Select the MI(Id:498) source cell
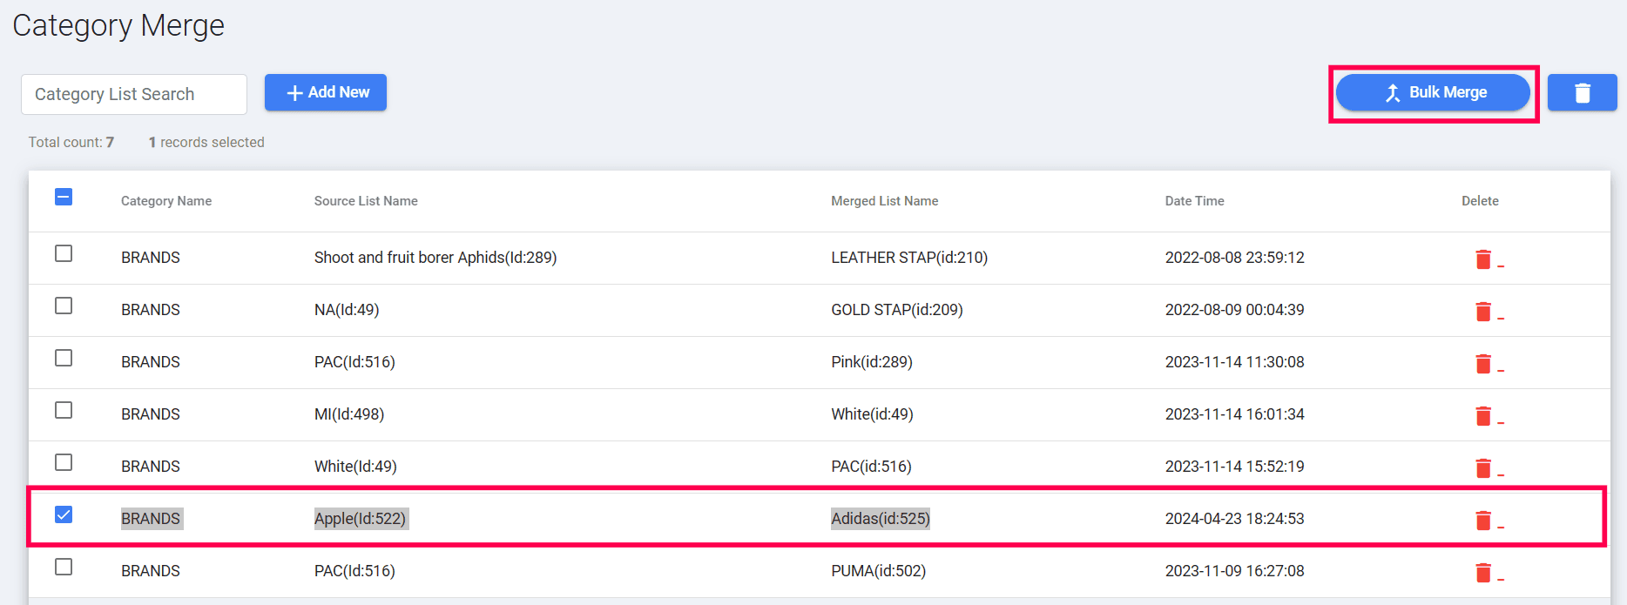This screenshot has width=1627, height=605. point(349,414)
